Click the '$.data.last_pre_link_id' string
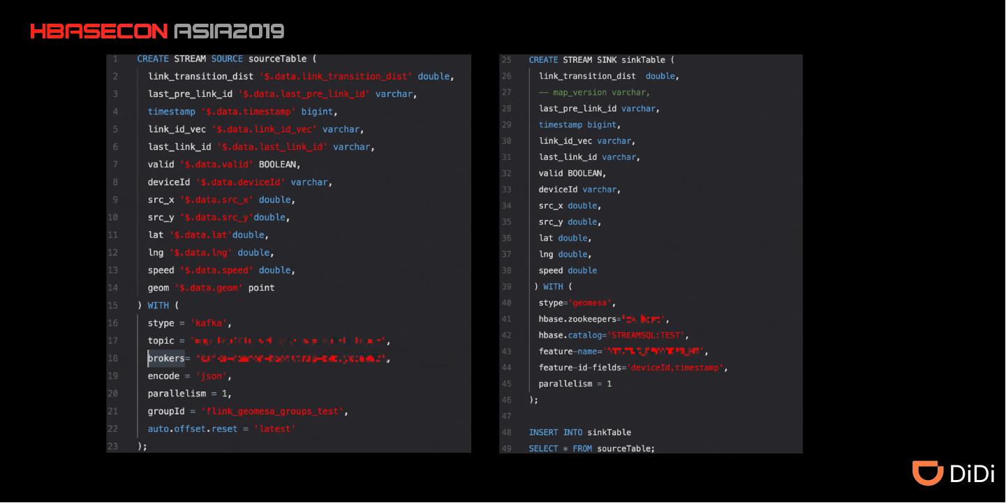1006x503 pixels. tap(304, 94)
